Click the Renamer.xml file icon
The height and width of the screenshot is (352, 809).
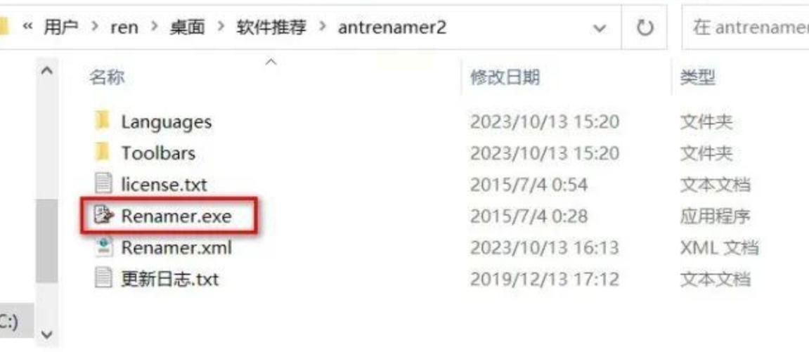[103, 247]
